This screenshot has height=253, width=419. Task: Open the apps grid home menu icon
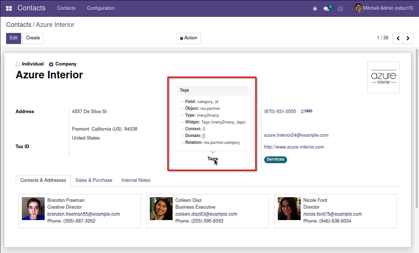coord(9,8)
